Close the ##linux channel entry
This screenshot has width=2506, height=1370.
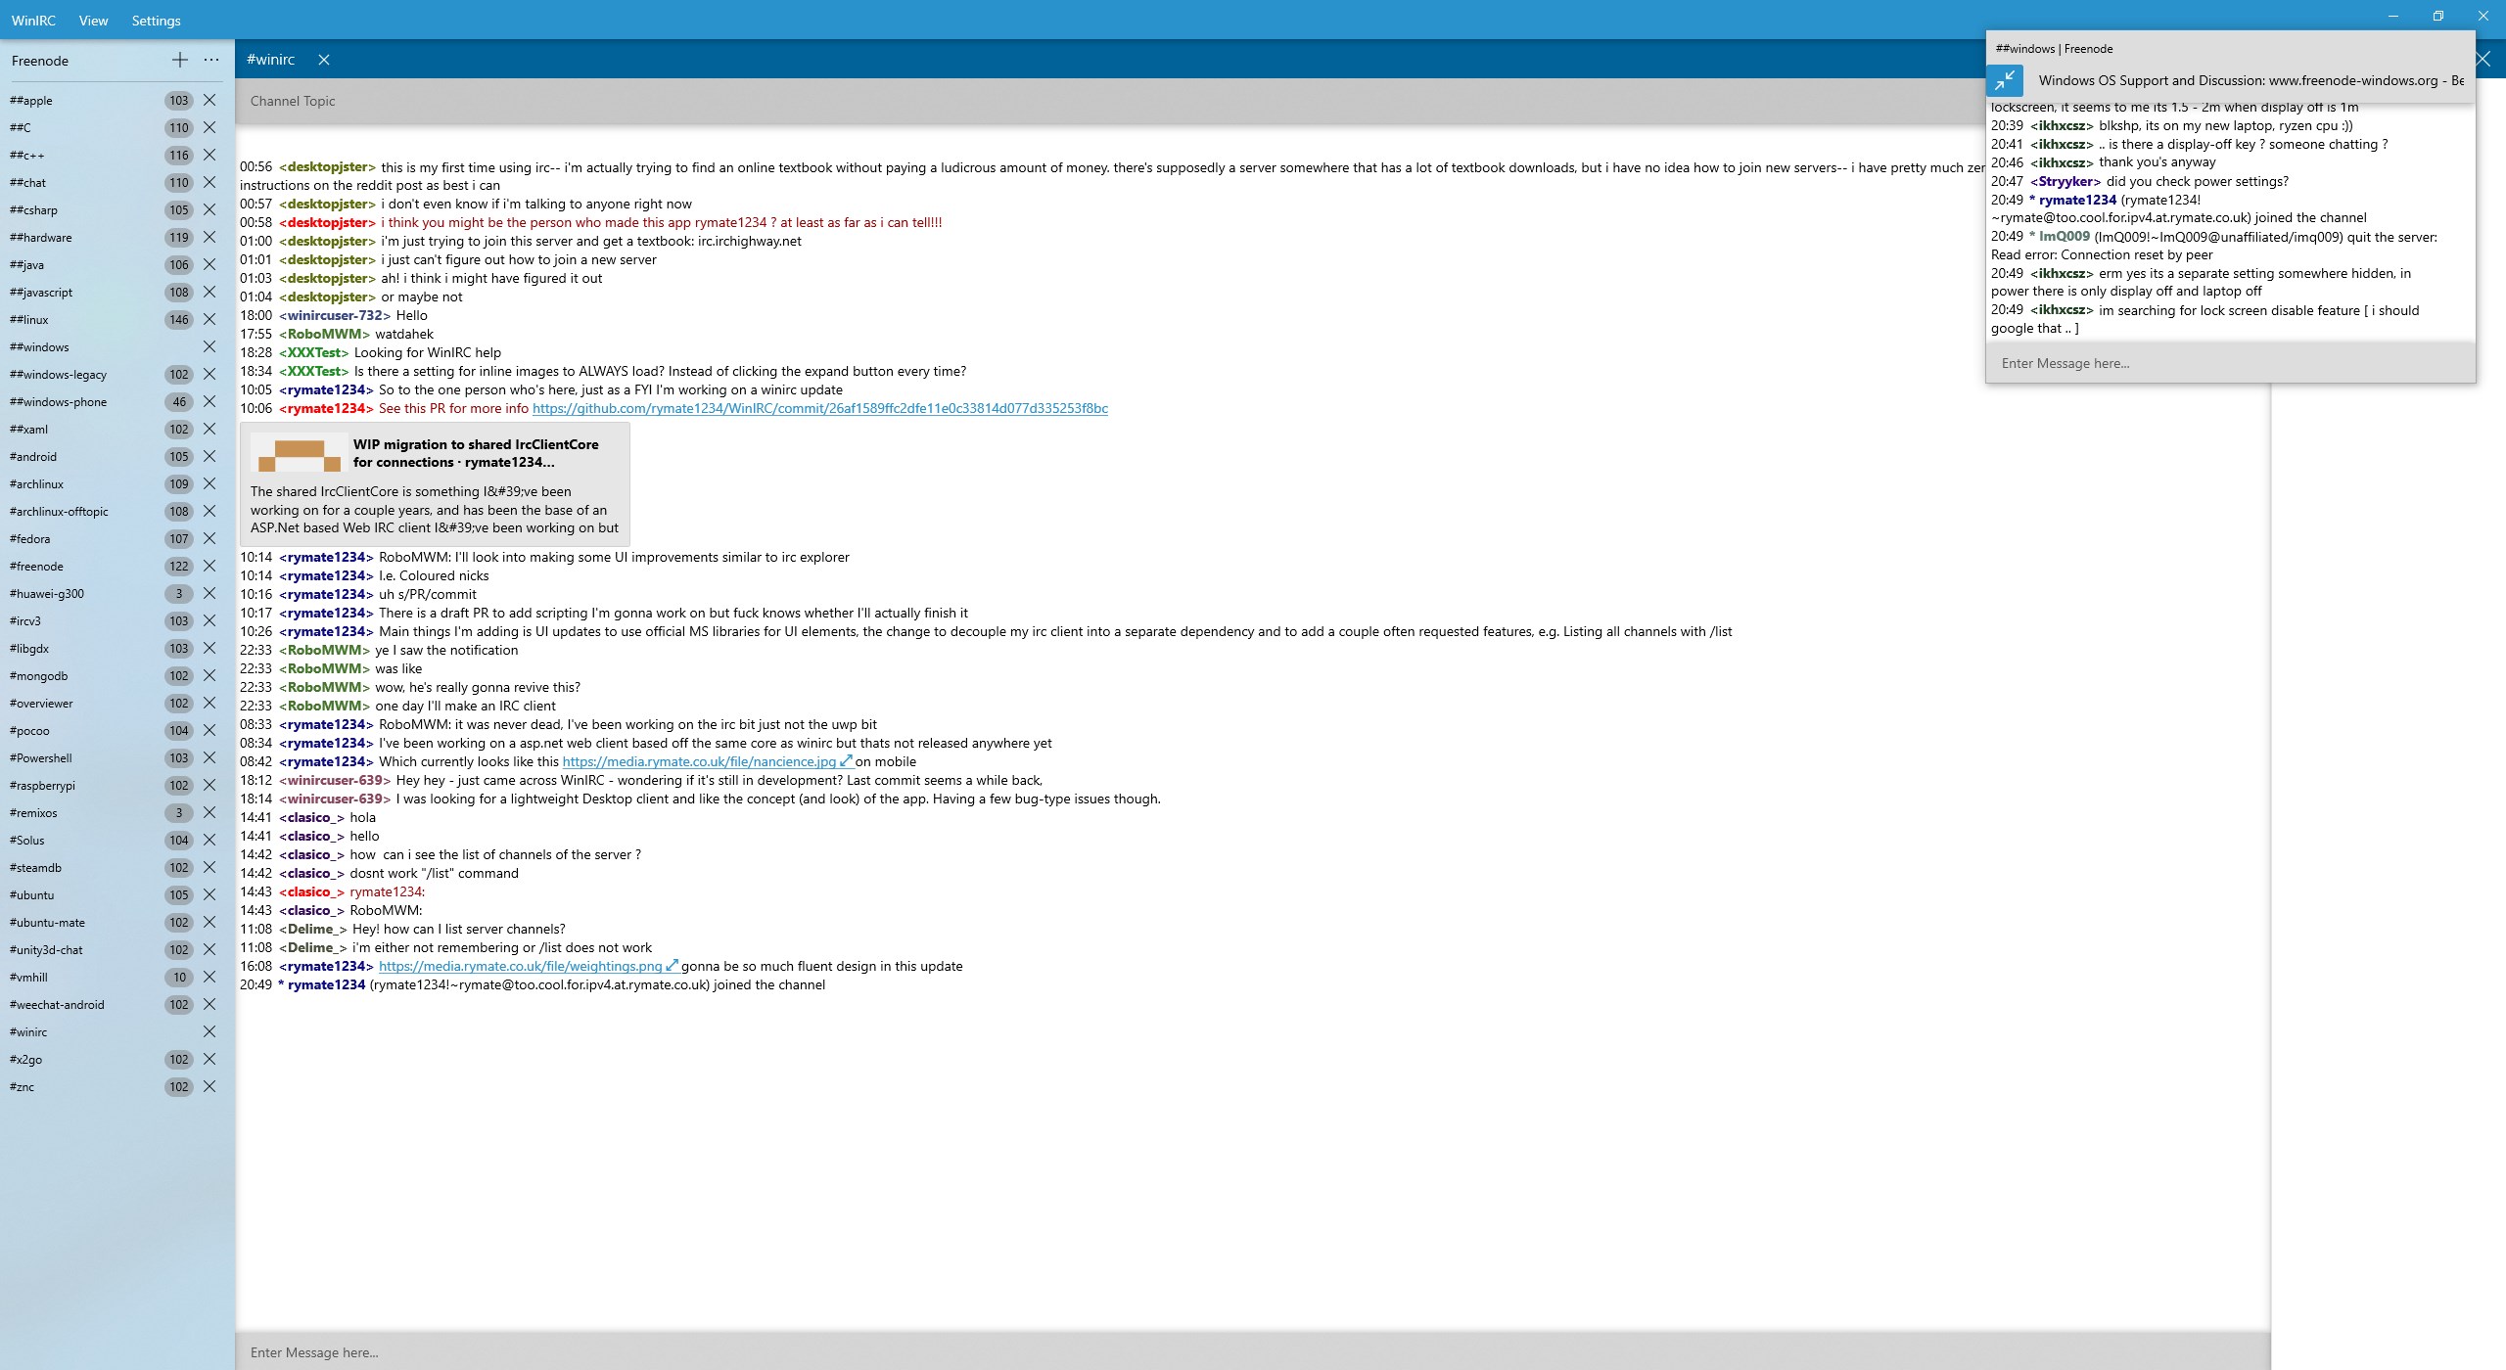(209, 320)
